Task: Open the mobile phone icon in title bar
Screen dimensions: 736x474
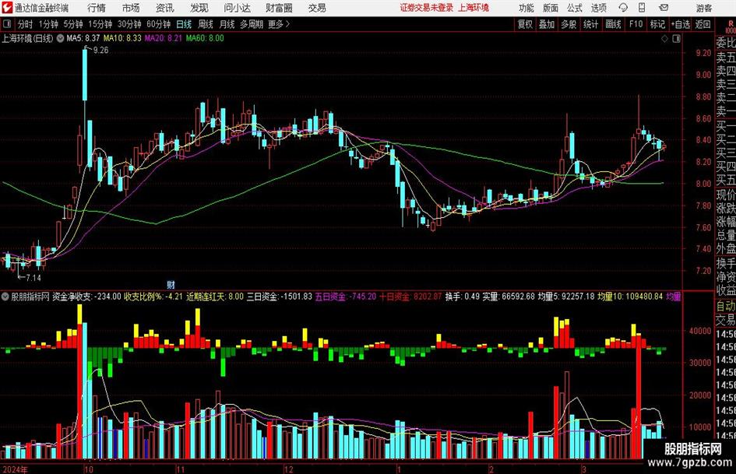Action: 642,8
